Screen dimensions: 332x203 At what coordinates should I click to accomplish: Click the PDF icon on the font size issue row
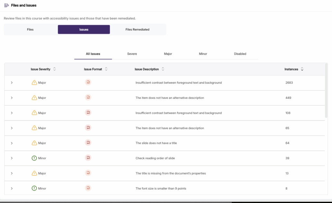88,188
